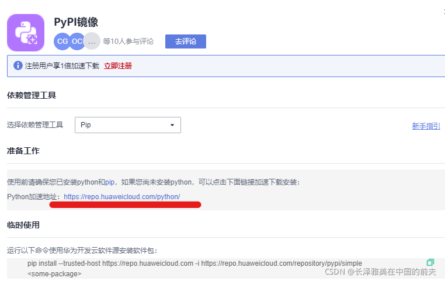Click the blue info icon in notice banner

click(x=18, y=65)
